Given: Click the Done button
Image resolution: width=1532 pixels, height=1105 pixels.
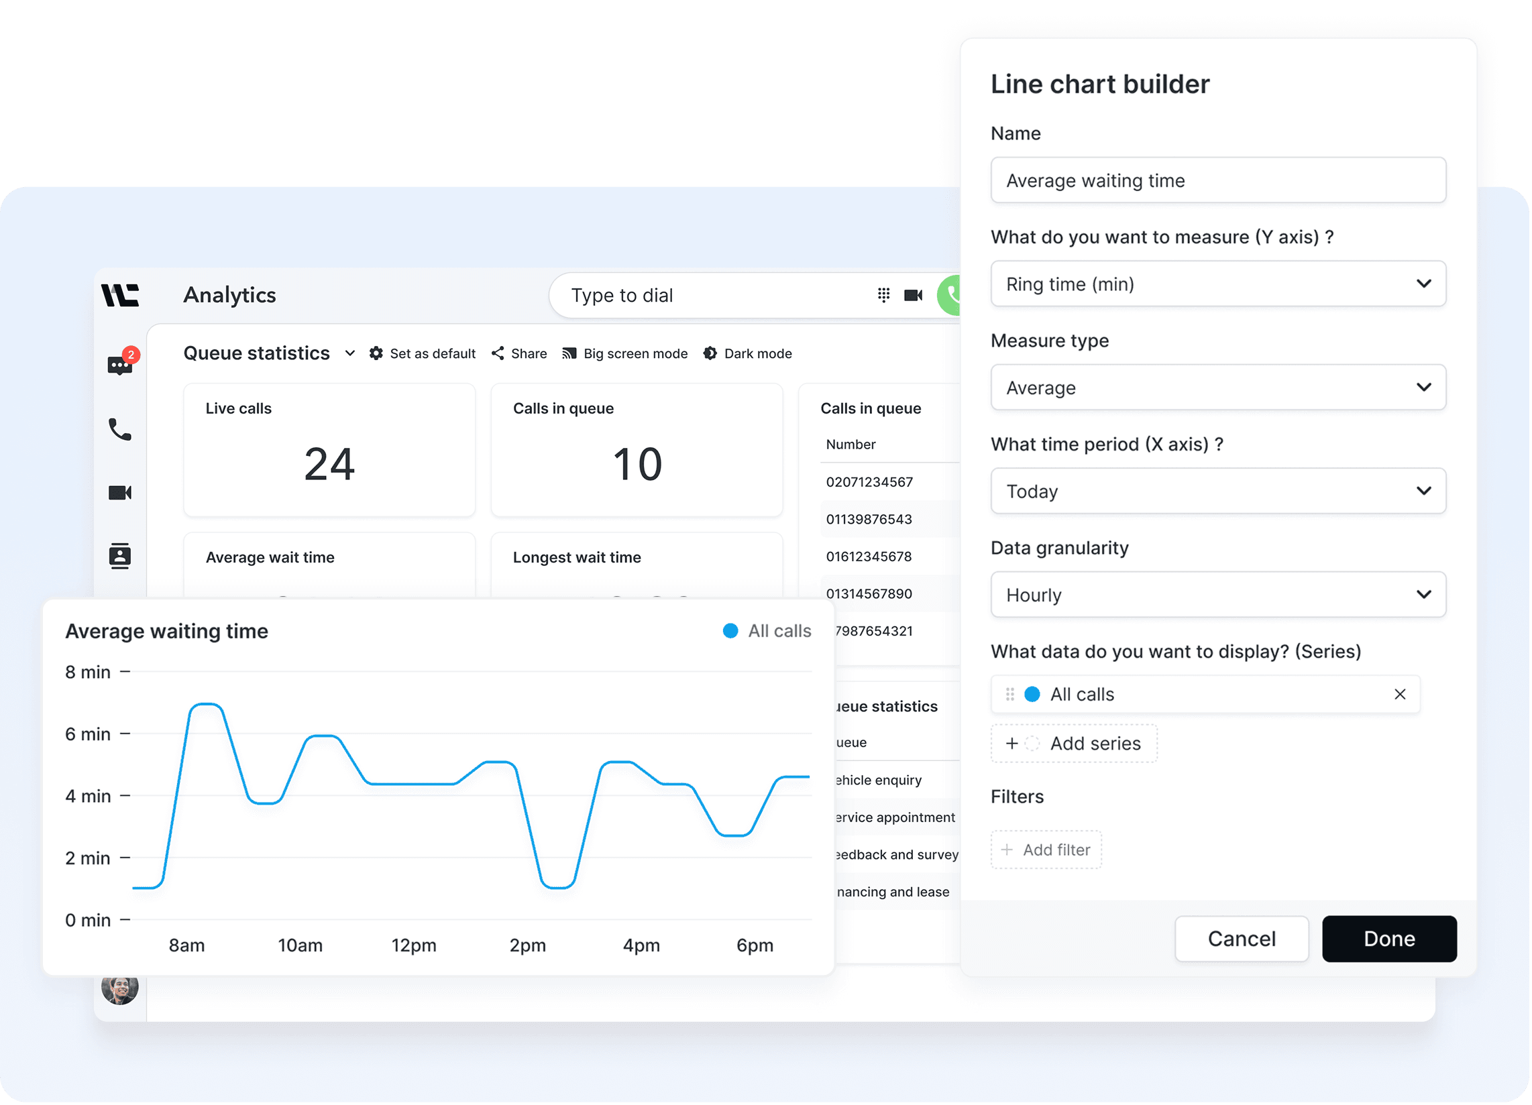Looking at the screenshot, I should tap(1389, 938).
